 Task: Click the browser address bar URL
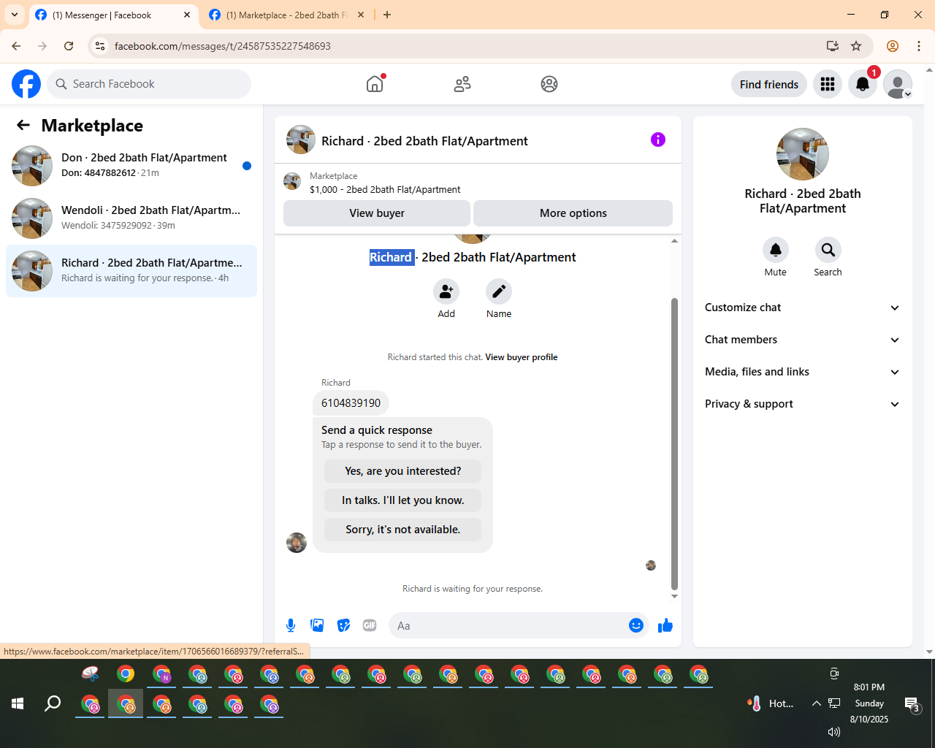click(x=223, y=46)
